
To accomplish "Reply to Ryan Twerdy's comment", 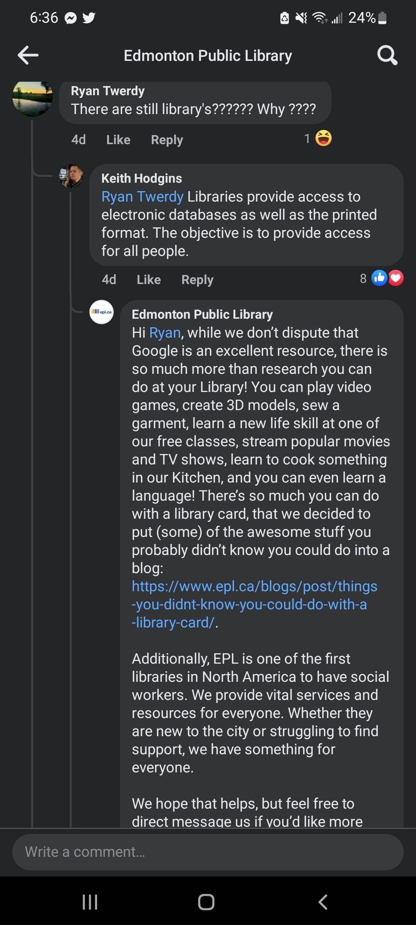I will (167, 140).
